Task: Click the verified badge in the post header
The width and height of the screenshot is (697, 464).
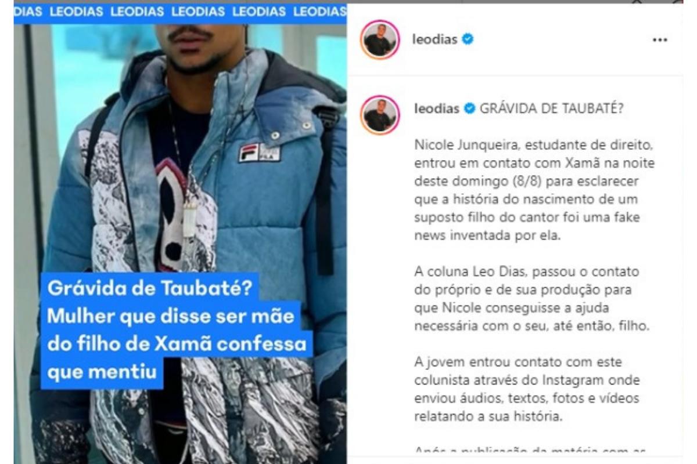Action: coord(468,39)
